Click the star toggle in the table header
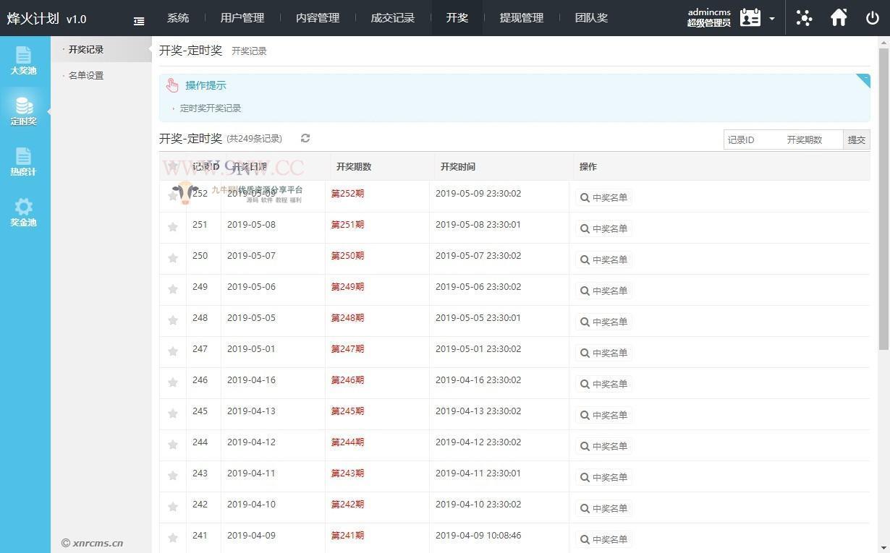This screenshot has width=890, height=553. (173, 166)
